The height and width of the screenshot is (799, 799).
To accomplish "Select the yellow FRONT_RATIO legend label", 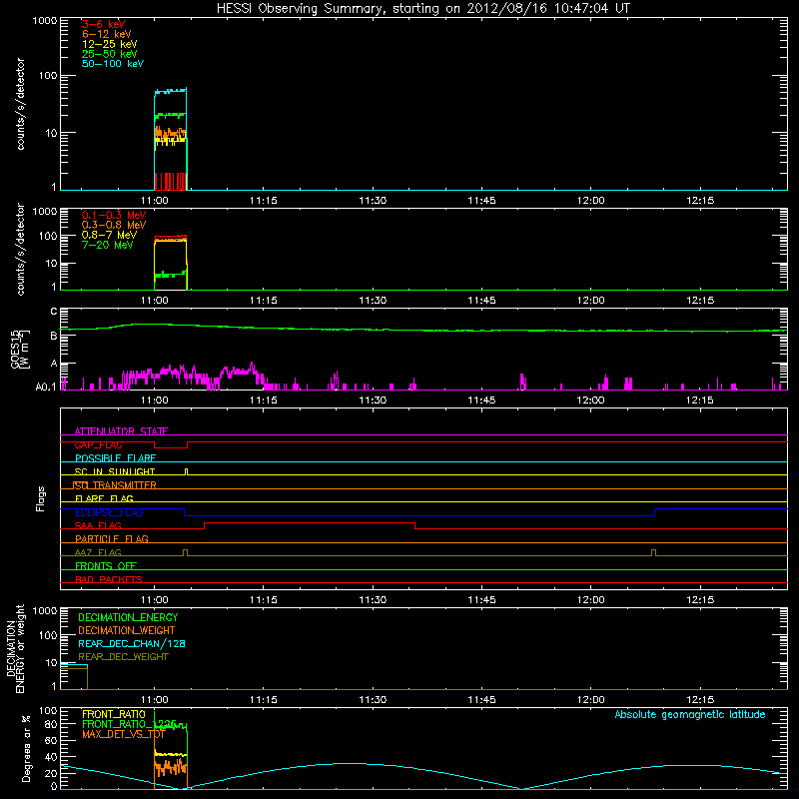I will point(114,714).
